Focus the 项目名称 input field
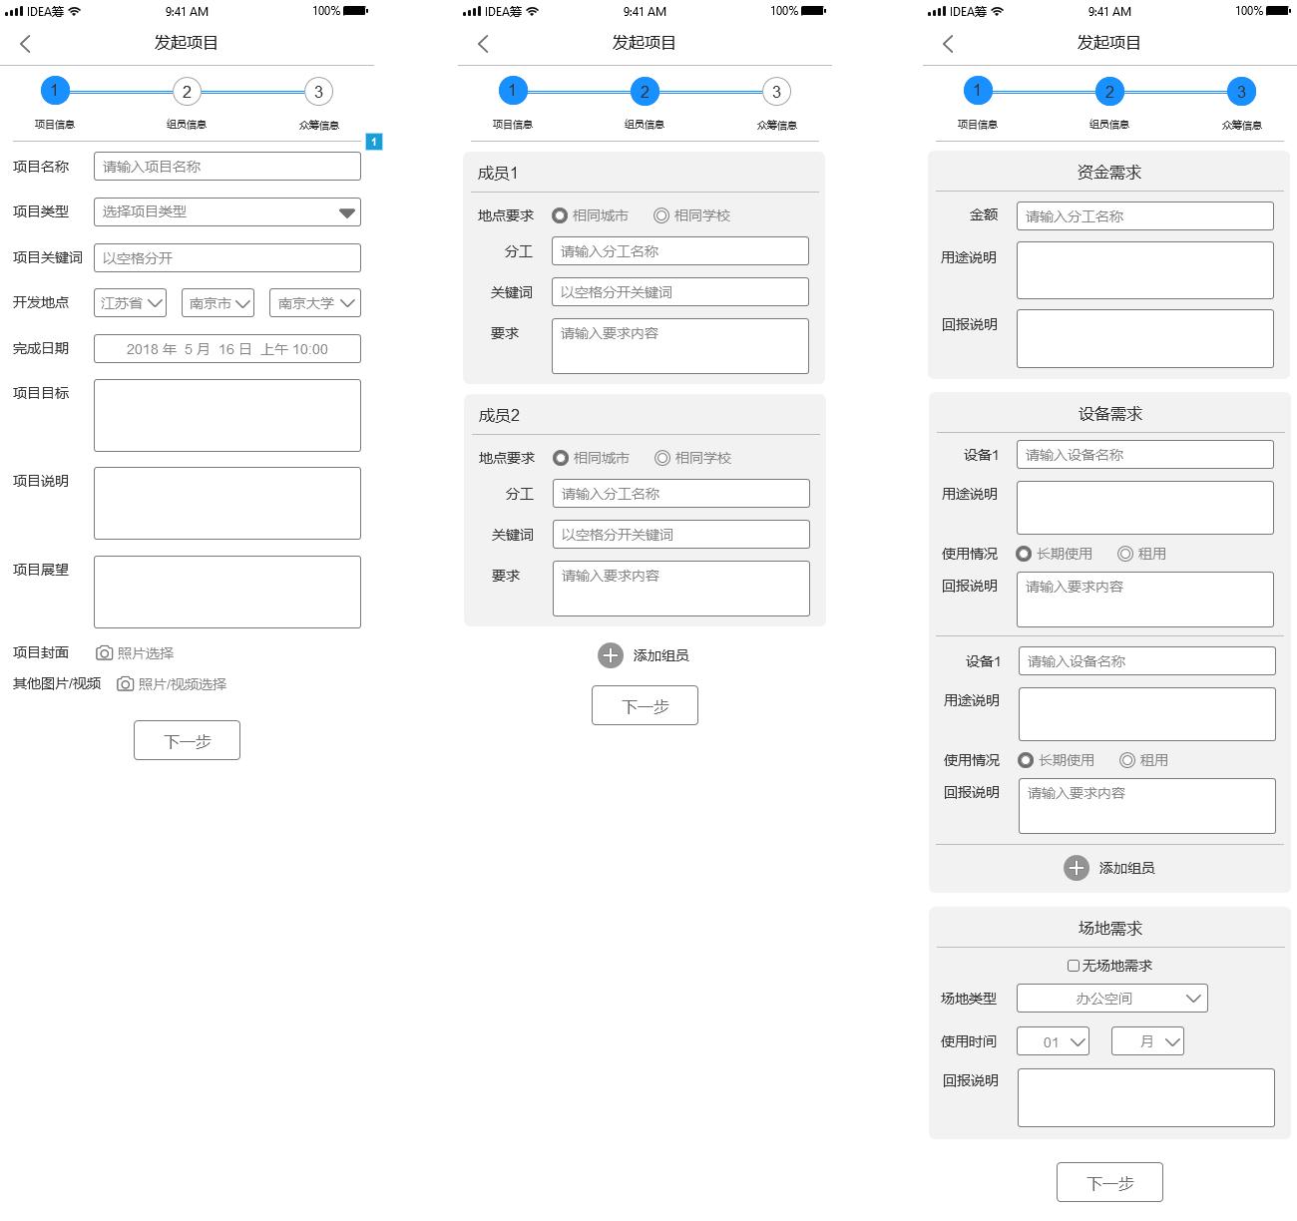 [x=227, y=167]
